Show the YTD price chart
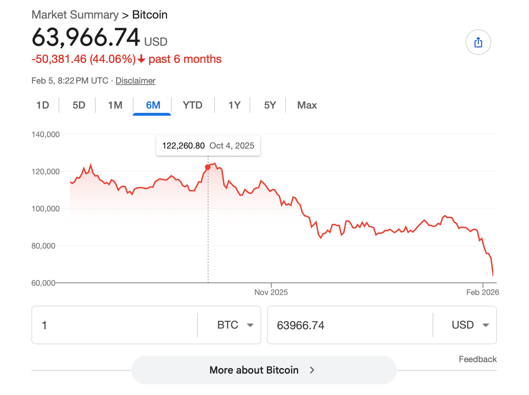This screenshot has width=529, height=395. click(192, 105)
